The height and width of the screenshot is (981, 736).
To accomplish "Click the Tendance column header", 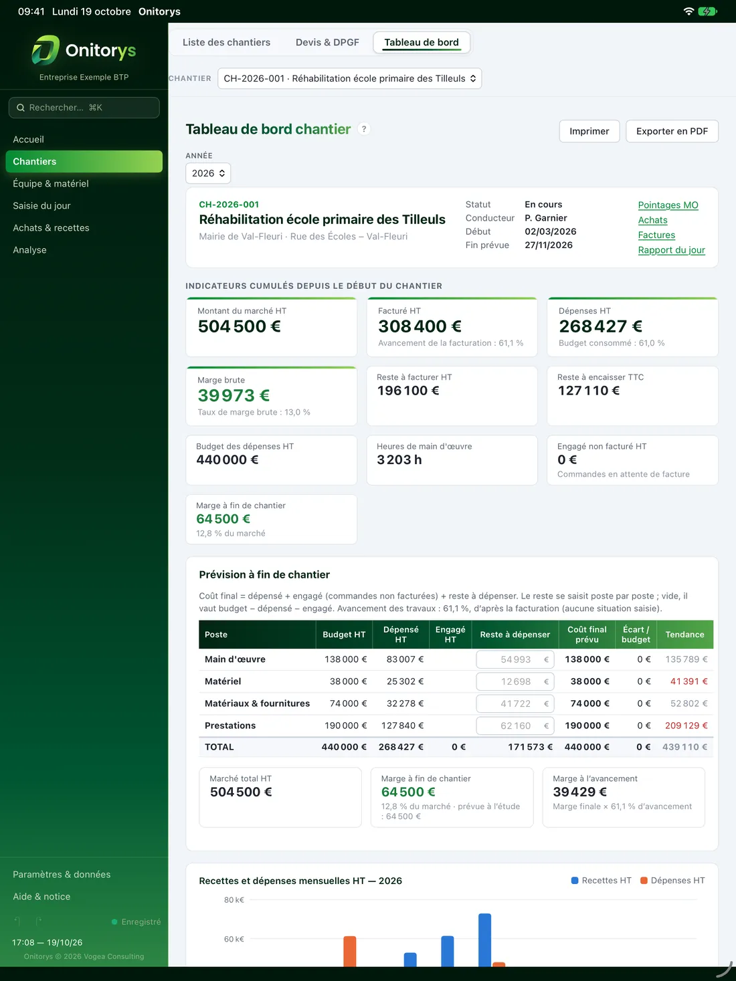I will [684, 635].
